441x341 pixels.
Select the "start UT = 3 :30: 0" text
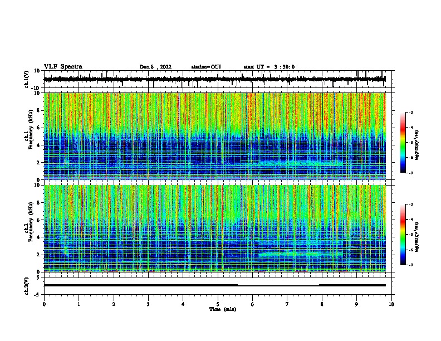[269, 67]
